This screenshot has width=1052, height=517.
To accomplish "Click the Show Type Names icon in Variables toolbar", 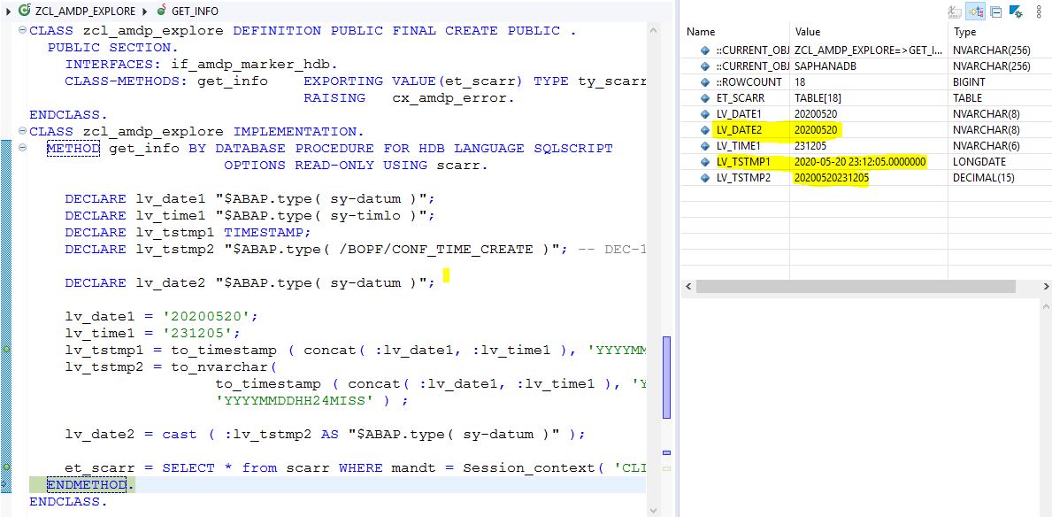I will coord(955,12).
